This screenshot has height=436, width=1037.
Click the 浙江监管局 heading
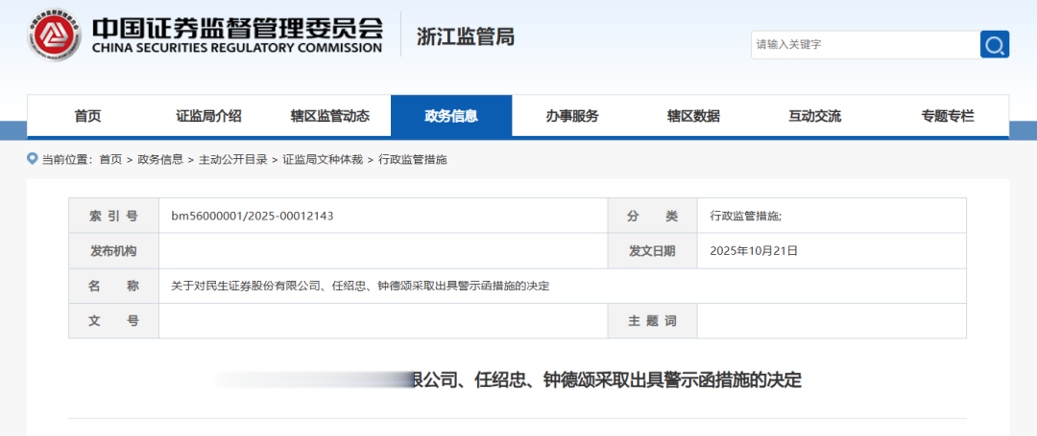pyautogui.click(x=466, y=37)
